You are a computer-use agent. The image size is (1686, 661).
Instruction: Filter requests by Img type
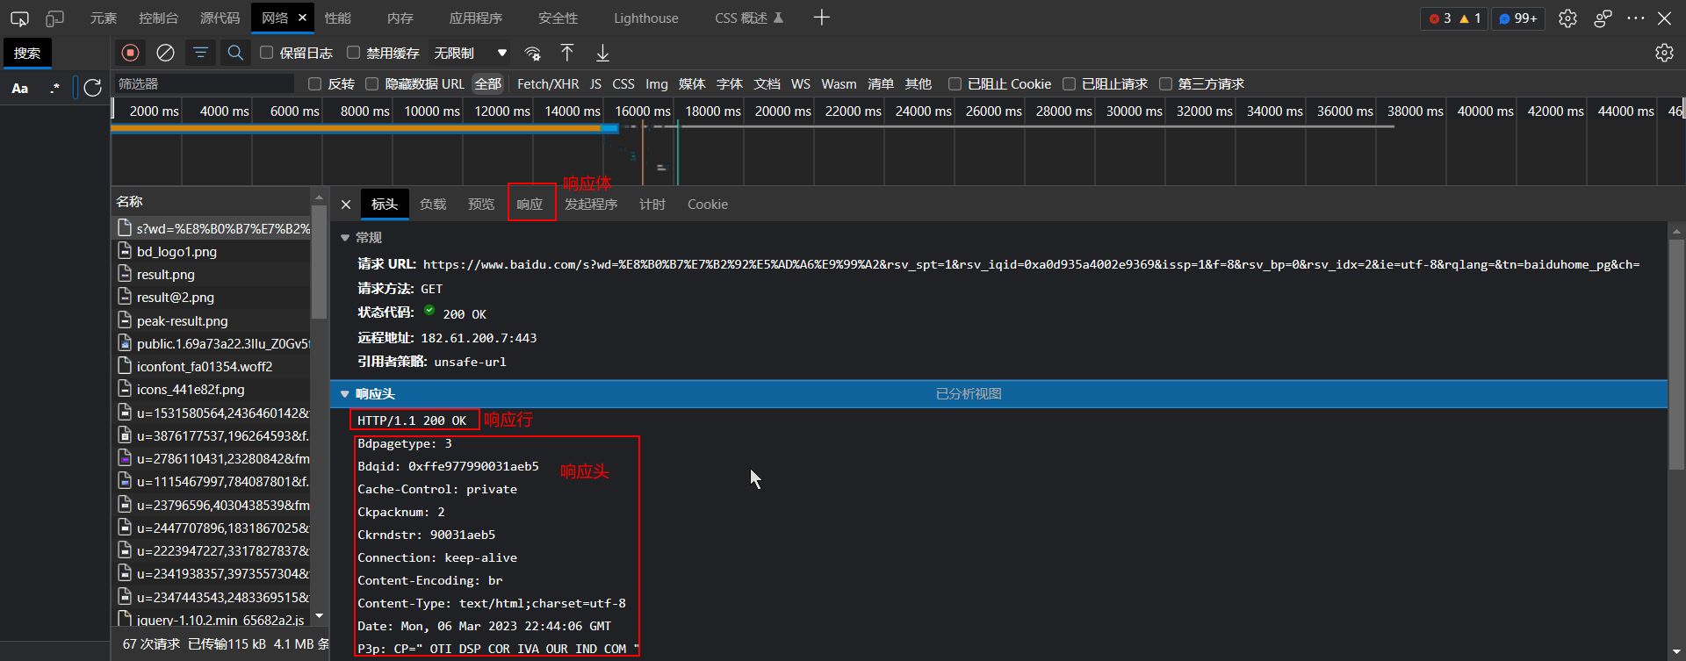(x=657, y=84)
